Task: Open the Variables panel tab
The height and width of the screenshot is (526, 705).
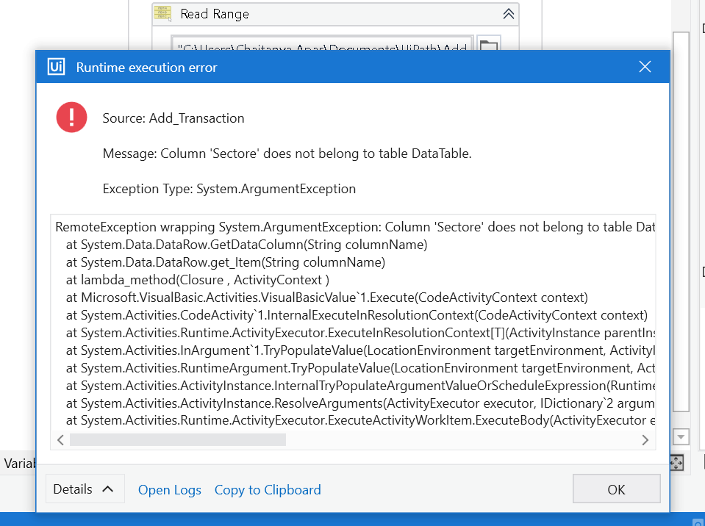Action: point(16,464)
